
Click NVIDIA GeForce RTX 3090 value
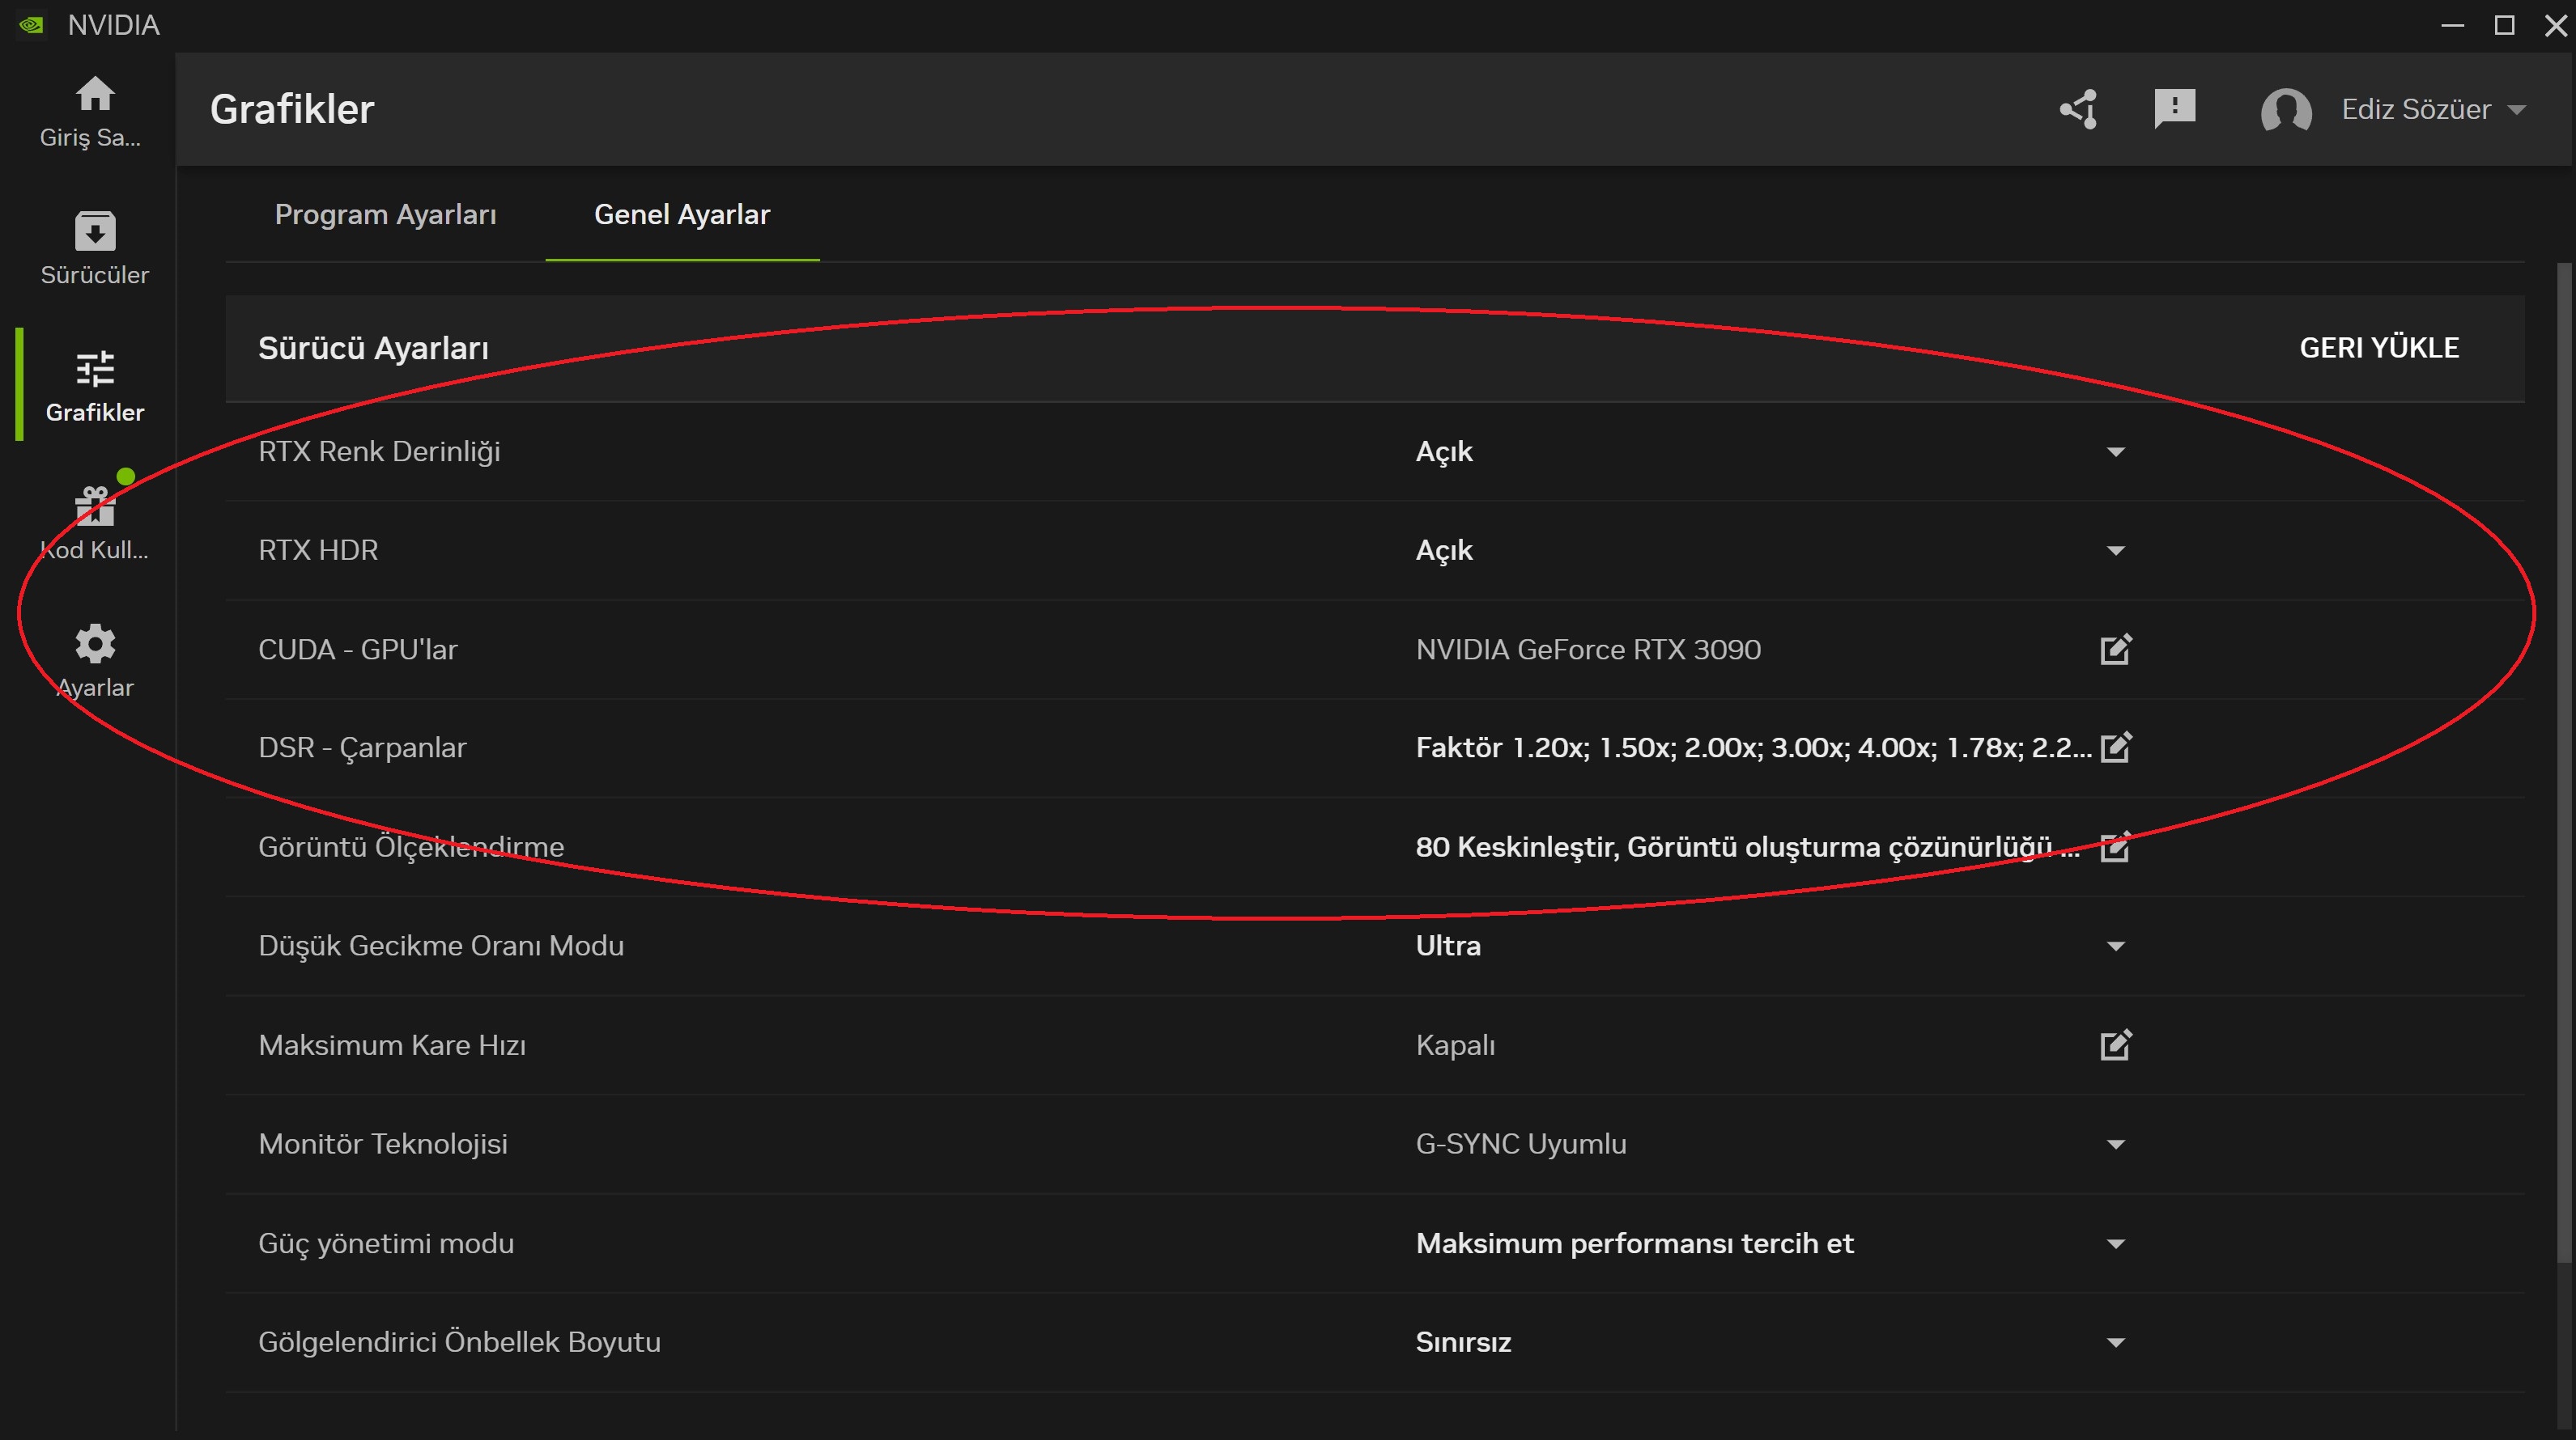pos(1588,650)
